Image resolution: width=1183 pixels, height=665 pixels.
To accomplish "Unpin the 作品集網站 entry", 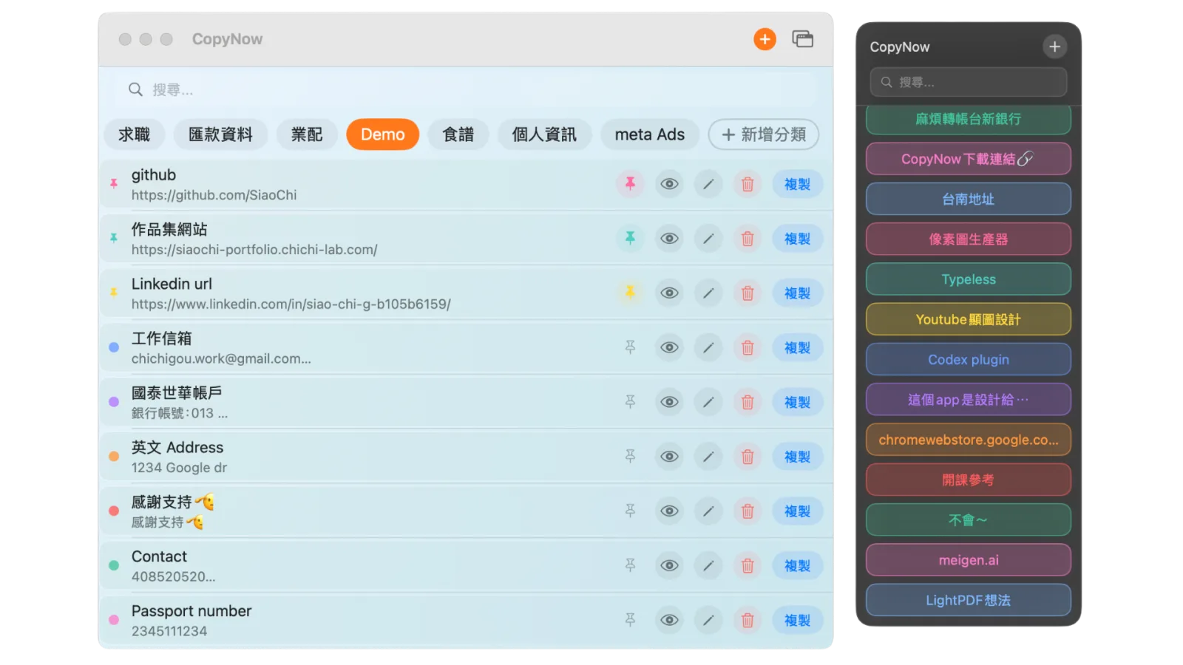I will [630, 239].
